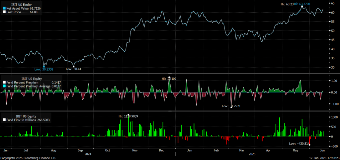Click the white marker dot at the price high

click(x=302, y=6)
